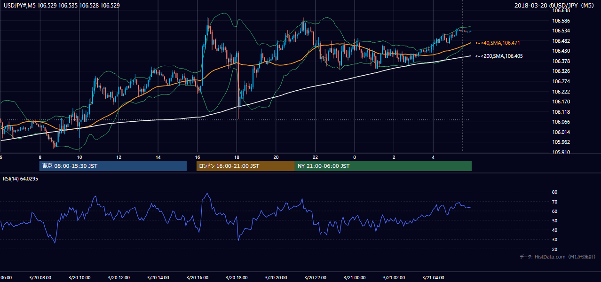
Task: Click the HistData.com data source credit
Action: click(558, 257)
